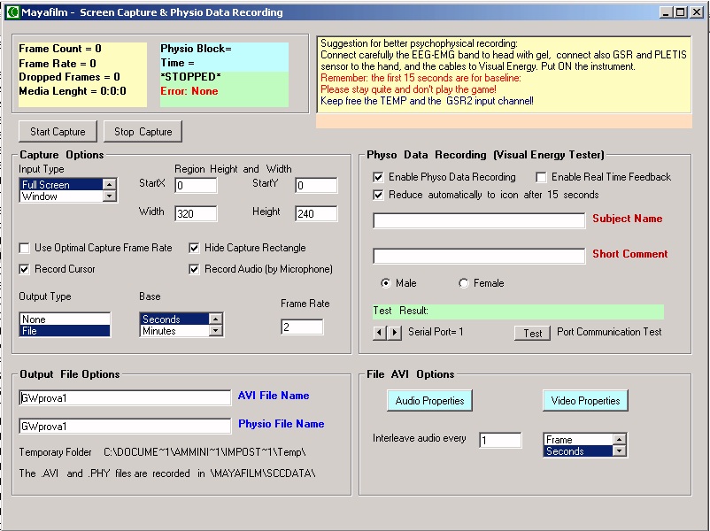
Task: Select Full Screen input type
Action: click(x=61, y=184)
